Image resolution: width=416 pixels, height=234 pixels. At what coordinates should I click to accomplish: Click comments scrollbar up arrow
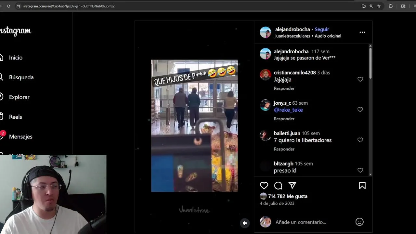tap(370, 46)
